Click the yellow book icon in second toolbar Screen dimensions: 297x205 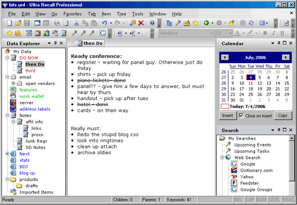18,33
